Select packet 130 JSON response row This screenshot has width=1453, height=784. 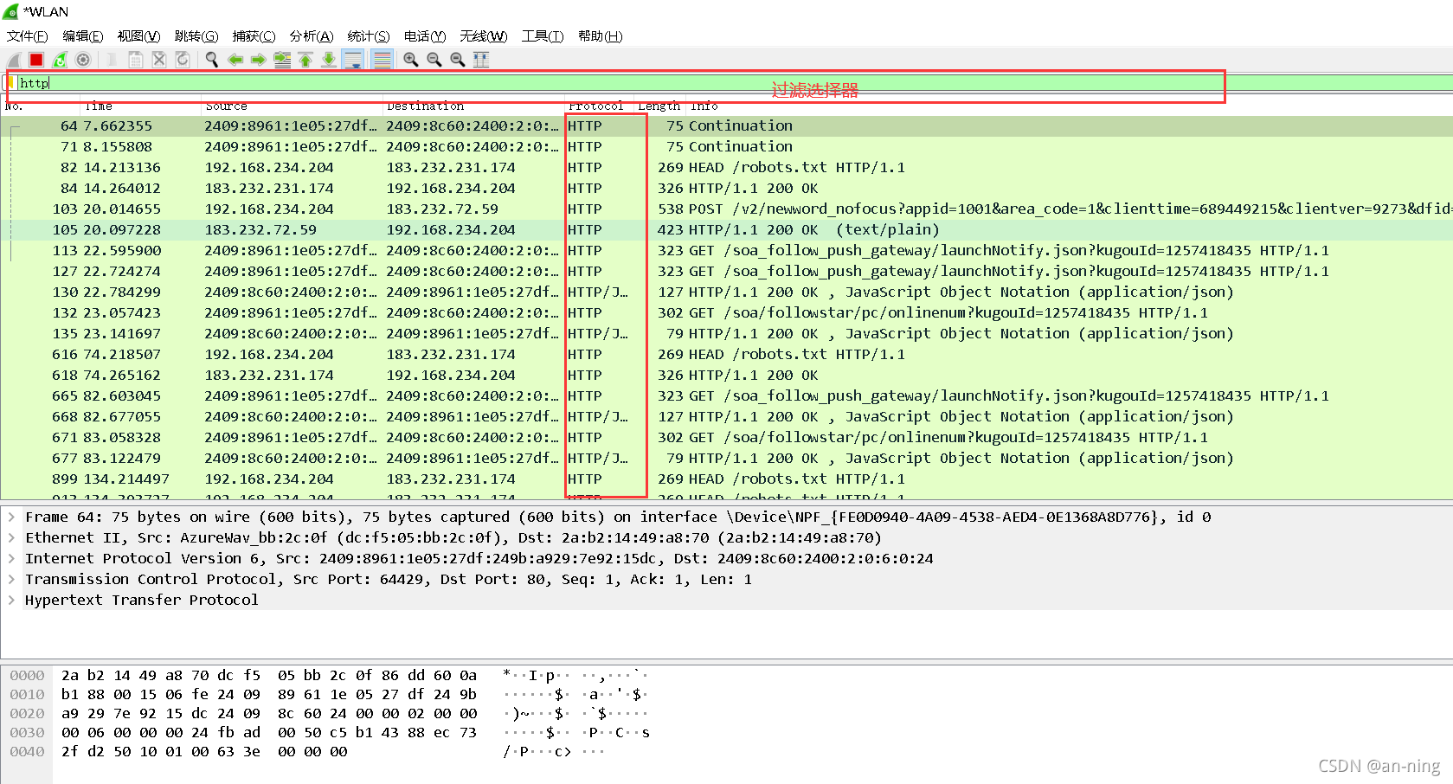pyautogui.click(x=726, y=292)
